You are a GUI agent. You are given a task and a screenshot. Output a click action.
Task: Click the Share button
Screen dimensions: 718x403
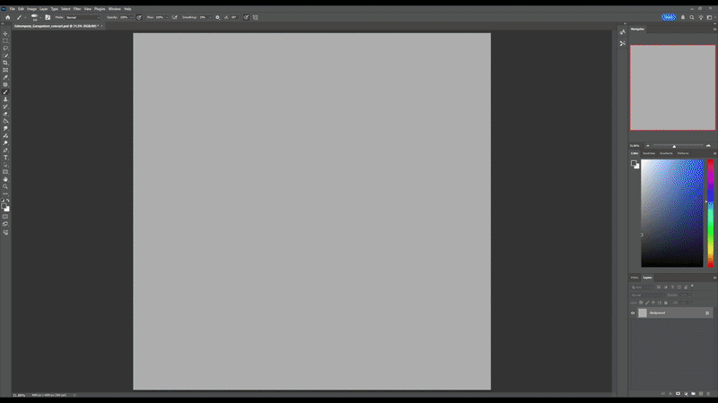point(669,17)
